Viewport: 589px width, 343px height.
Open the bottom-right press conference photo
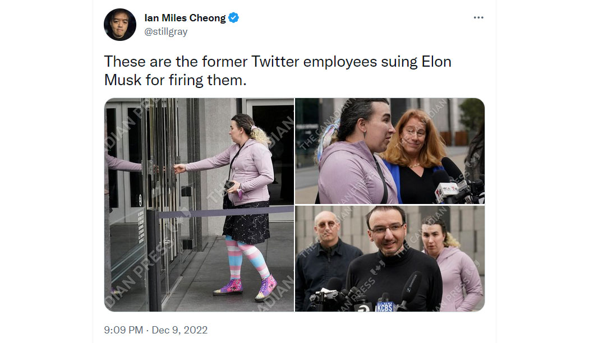(x=390, y=258)
